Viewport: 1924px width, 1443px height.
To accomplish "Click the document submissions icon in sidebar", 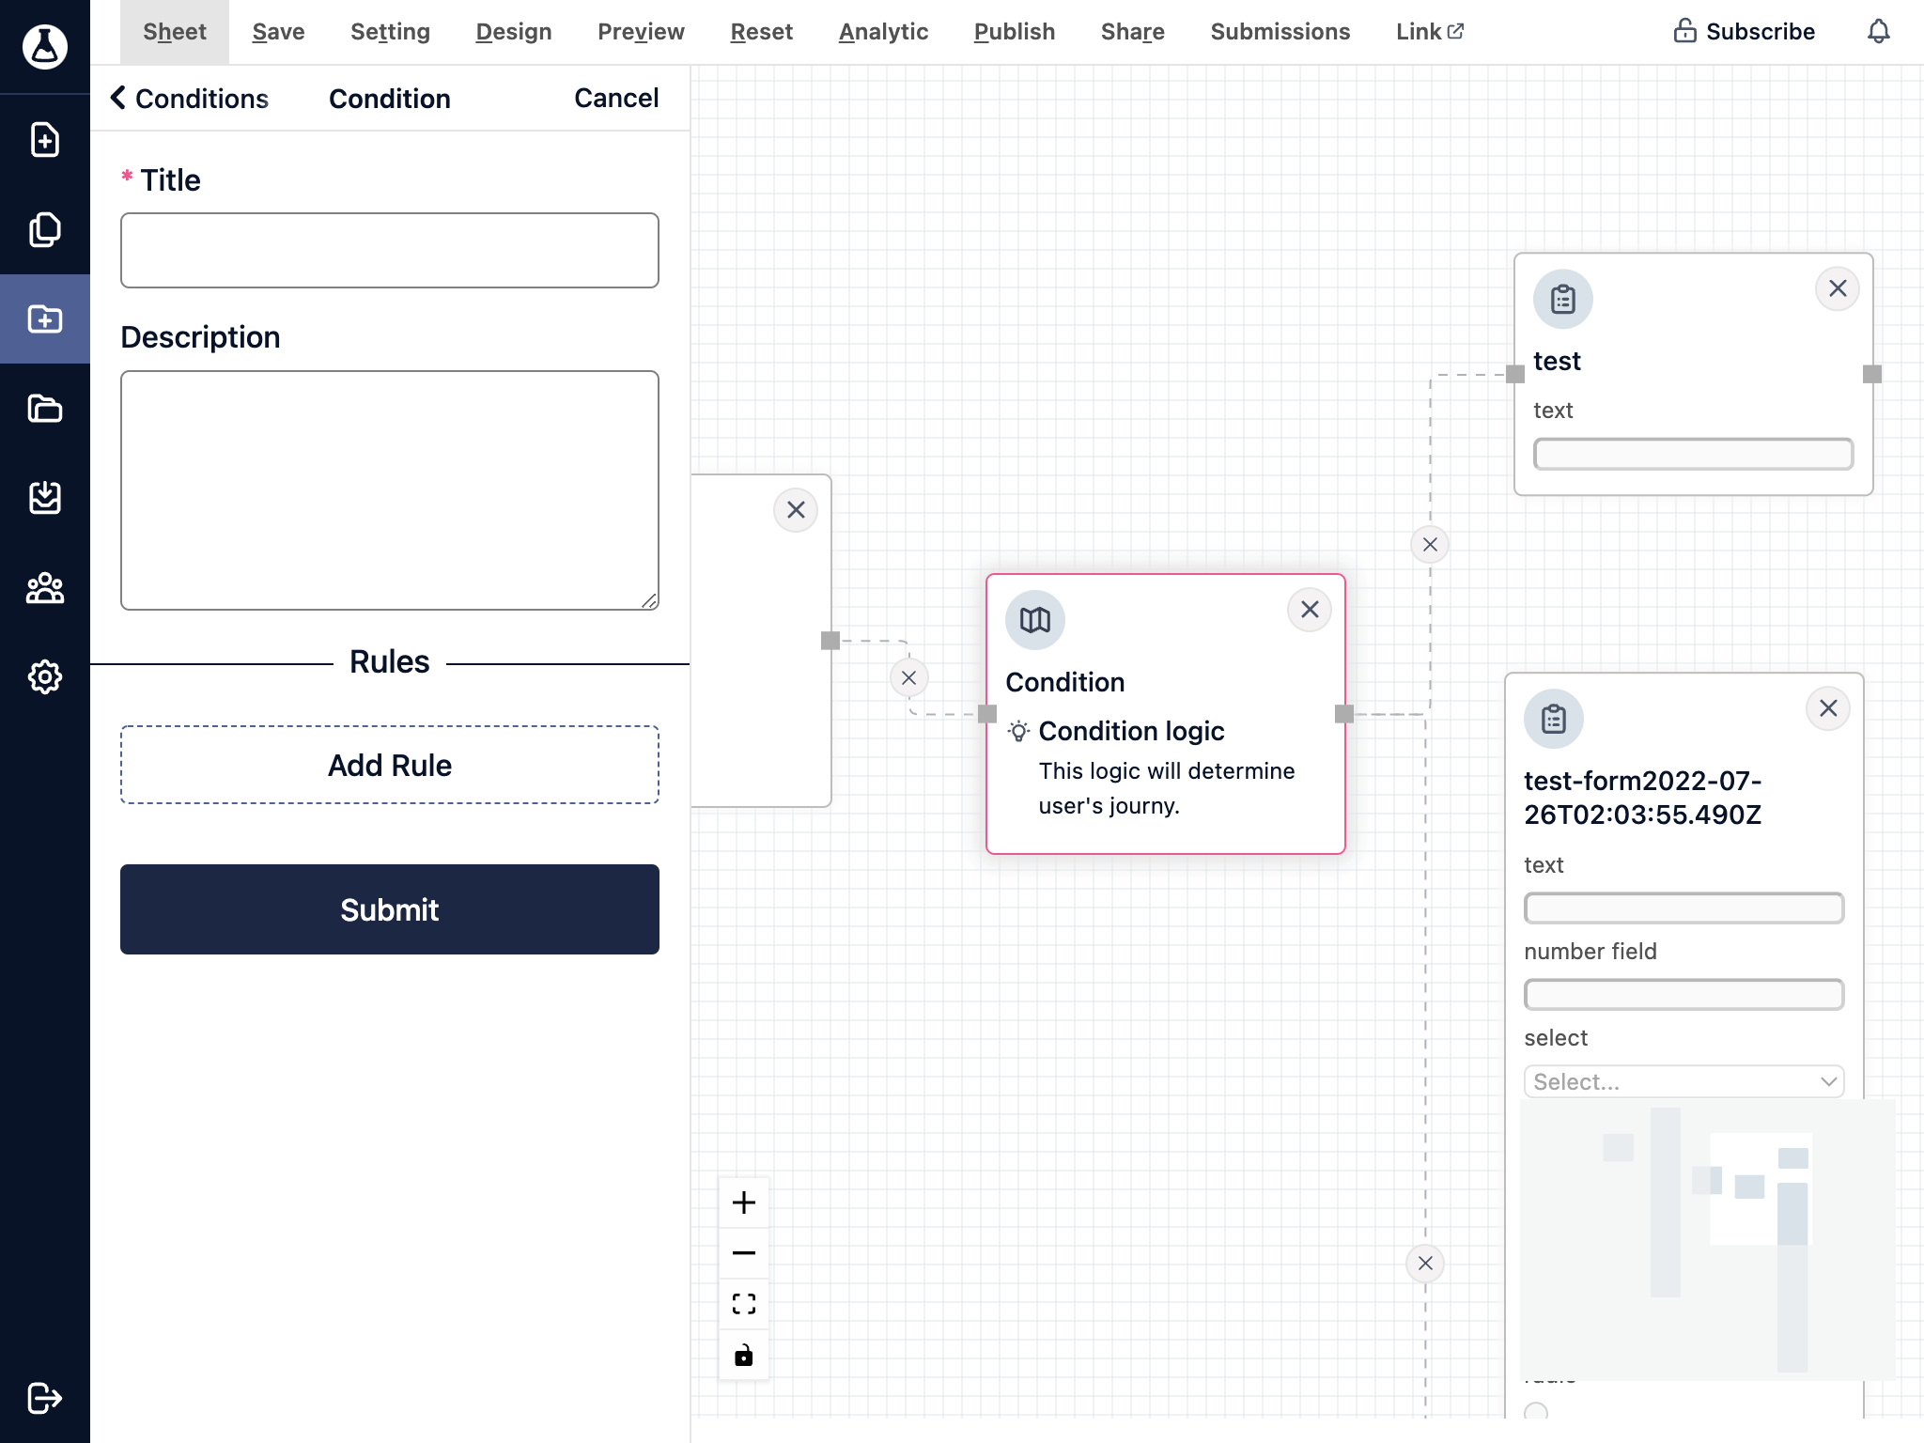I will click(x=45, y=497).
